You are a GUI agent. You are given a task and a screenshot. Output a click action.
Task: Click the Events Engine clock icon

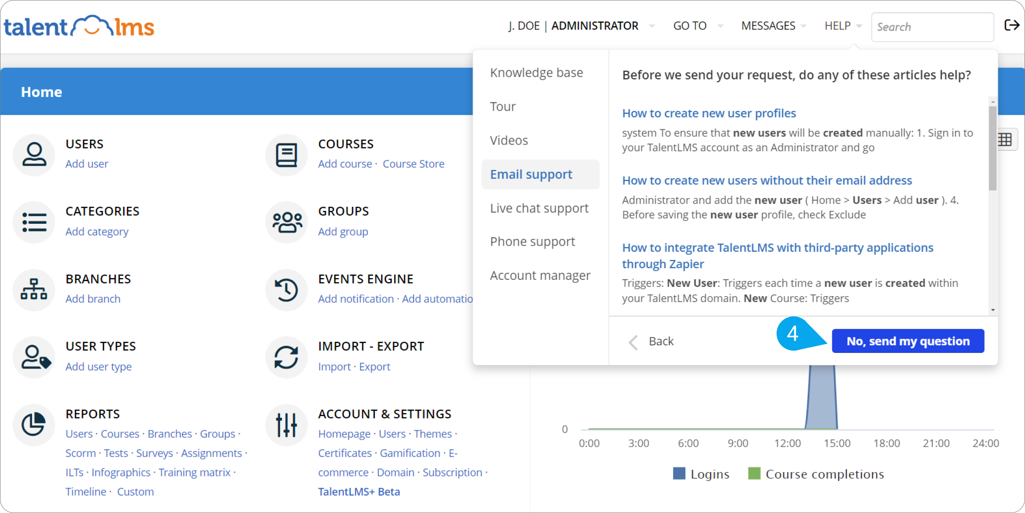click(x=286, y=289)
